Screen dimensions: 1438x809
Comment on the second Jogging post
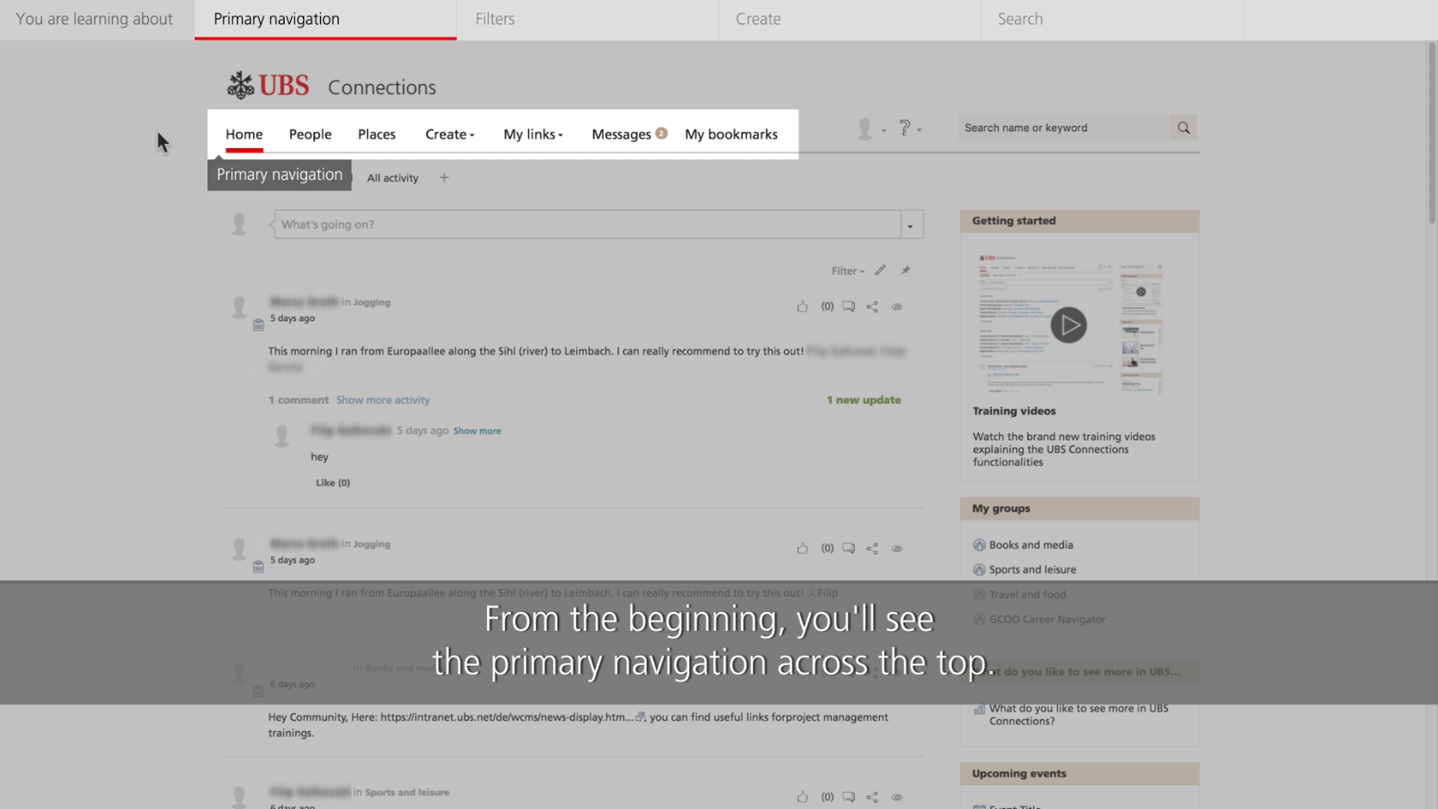(x=849, y=548)
